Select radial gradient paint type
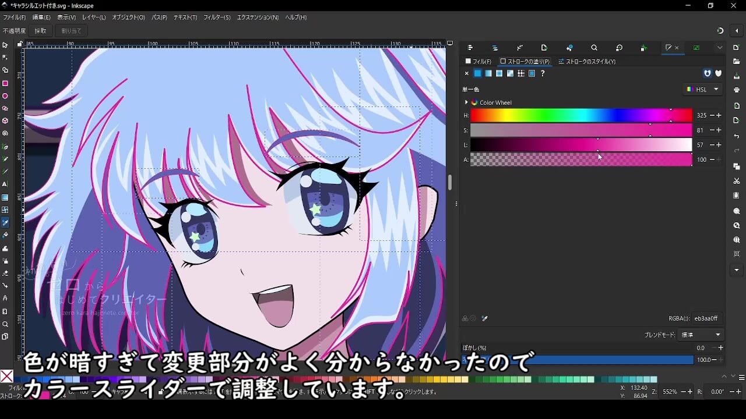746x419 pixels. (499, 73)
